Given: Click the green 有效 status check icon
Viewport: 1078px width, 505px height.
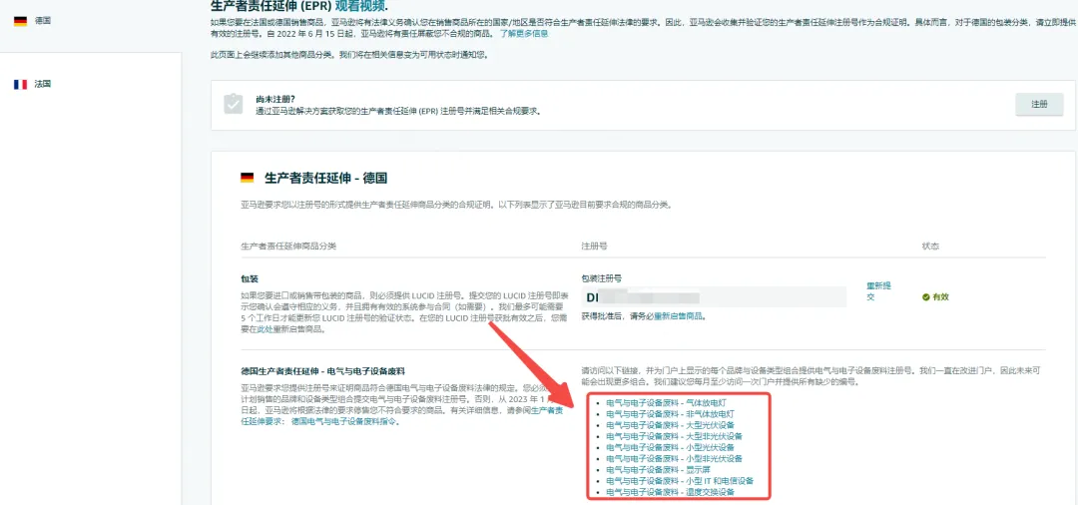Looking at the screenshot, I should coord(926,296).
